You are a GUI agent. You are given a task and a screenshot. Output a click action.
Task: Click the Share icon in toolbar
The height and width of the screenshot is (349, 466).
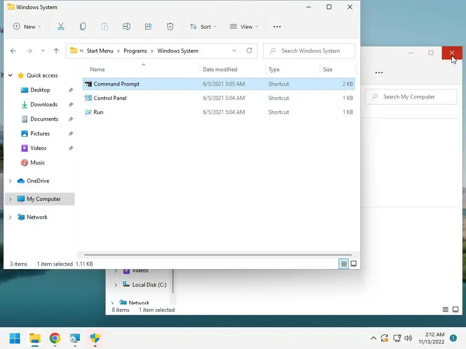pos(148,27)
